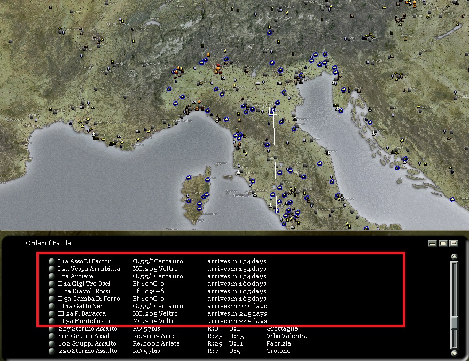
Task: Open unit I 1a Asso Di Bastoni
Action: [x=86, y=261]
